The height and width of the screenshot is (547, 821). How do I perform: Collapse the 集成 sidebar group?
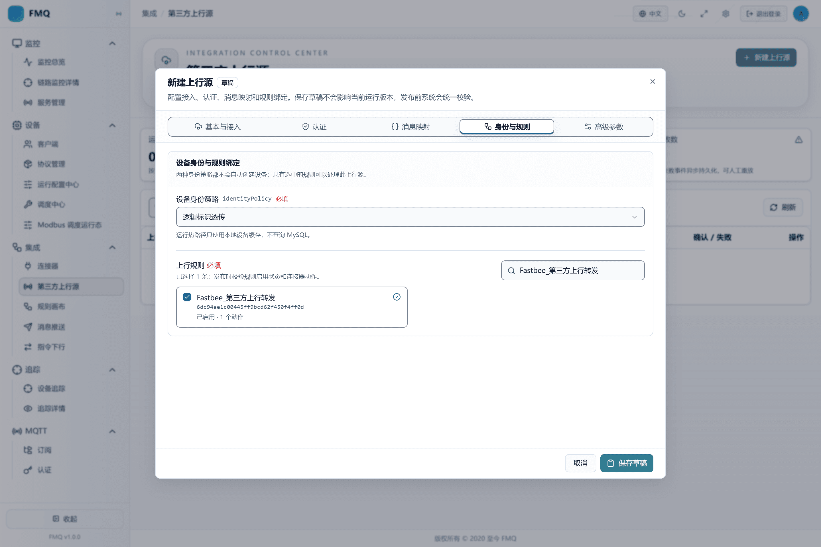[112, 248]
